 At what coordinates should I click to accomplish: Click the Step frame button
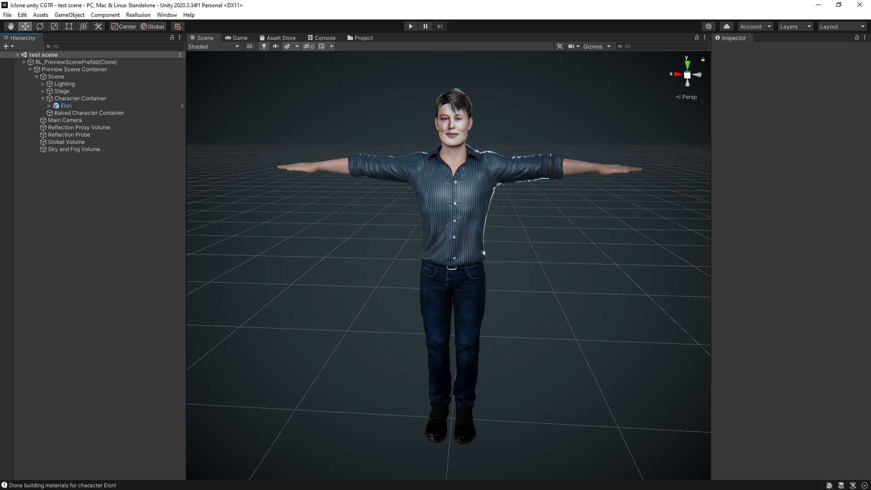tap(440, 26)
